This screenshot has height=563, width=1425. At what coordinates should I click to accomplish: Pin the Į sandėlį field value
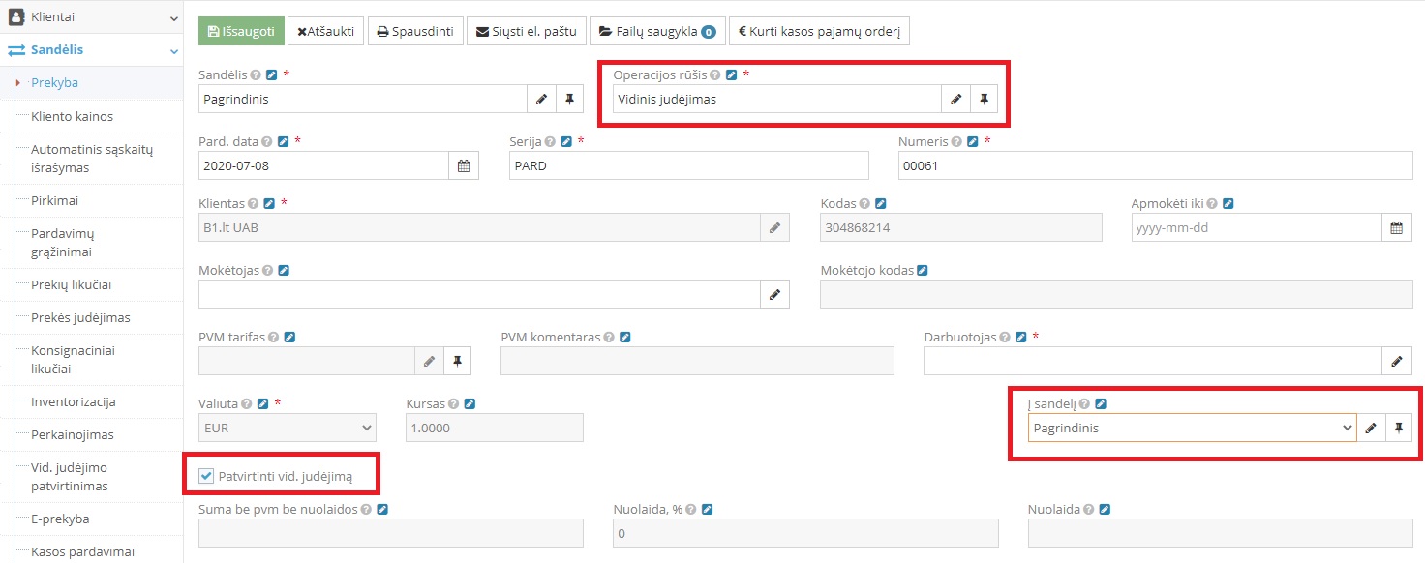point(1397,428)
